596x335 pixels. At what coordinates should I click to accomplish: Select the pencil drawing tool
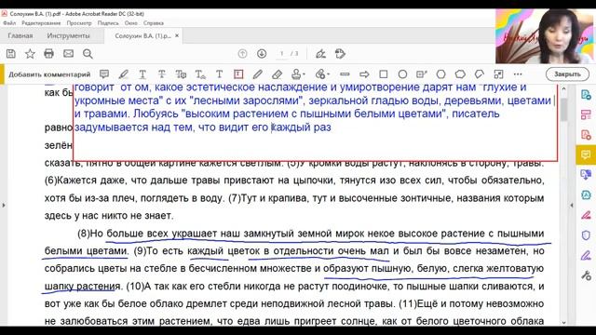pyautogui.click(x=258, y=74)
